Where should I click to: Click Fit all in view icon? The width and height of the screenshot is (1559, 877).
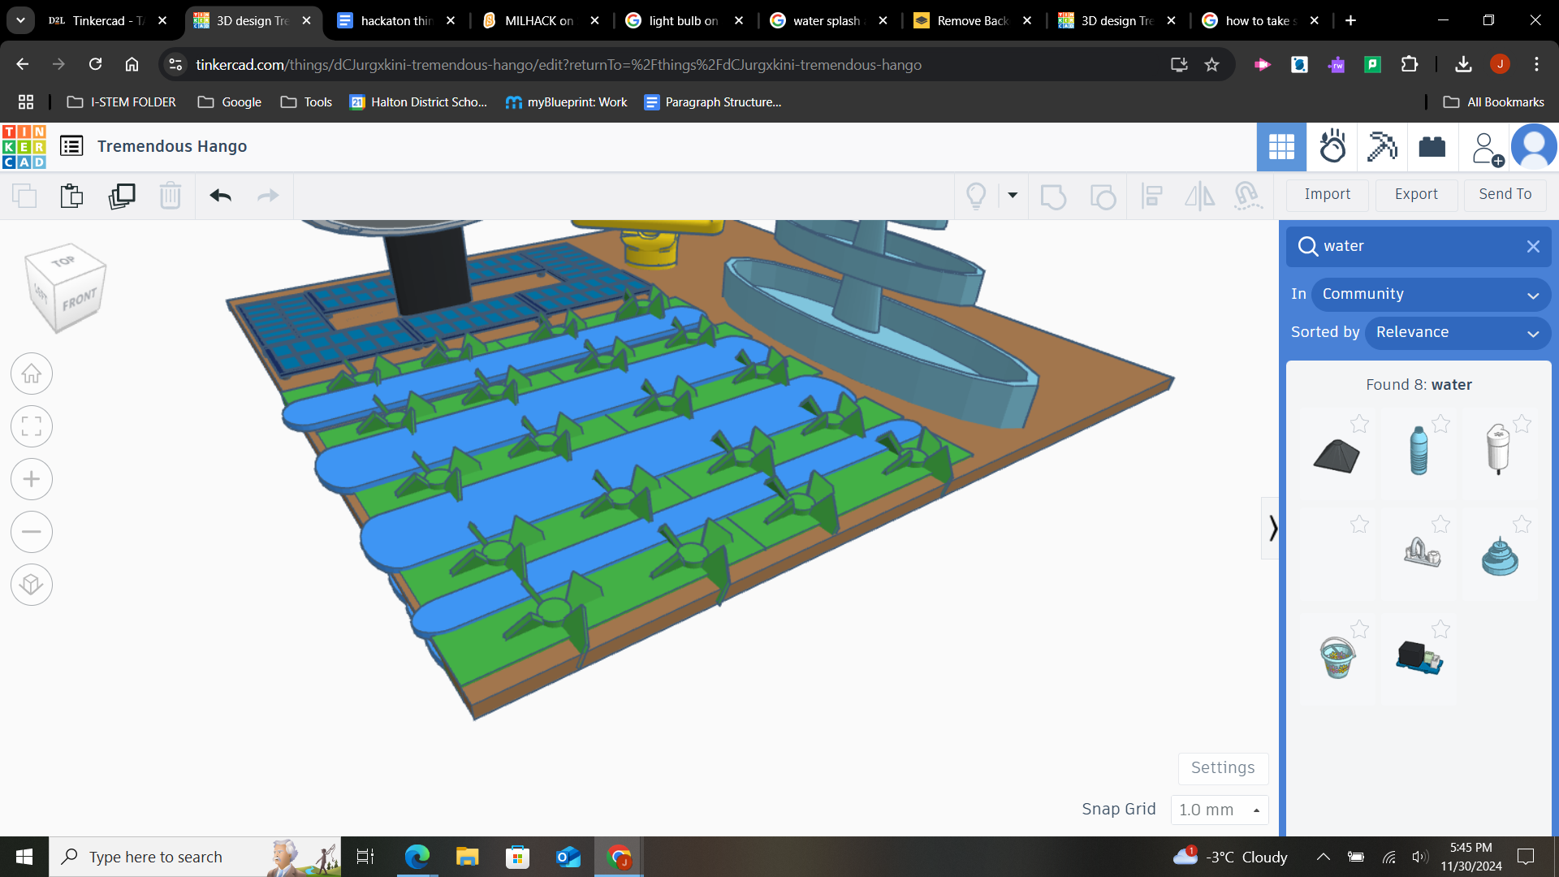[32, 426]
